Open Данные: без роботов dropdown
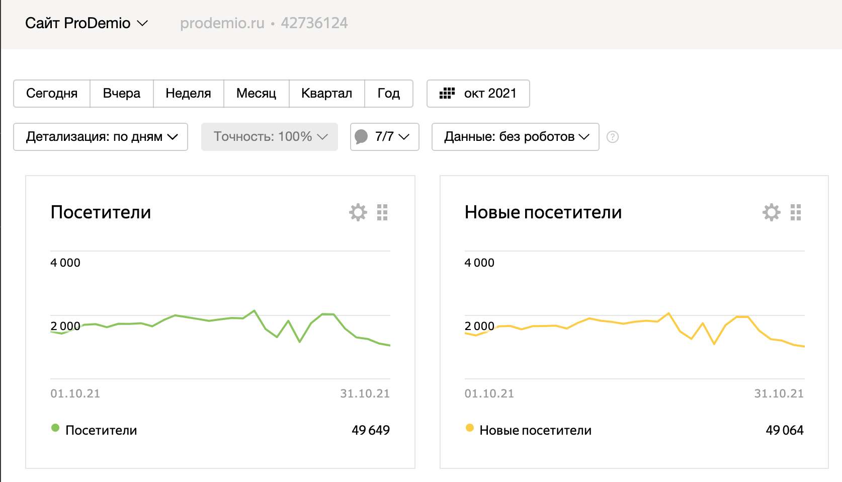842x482 pixels. pos(516,137)
